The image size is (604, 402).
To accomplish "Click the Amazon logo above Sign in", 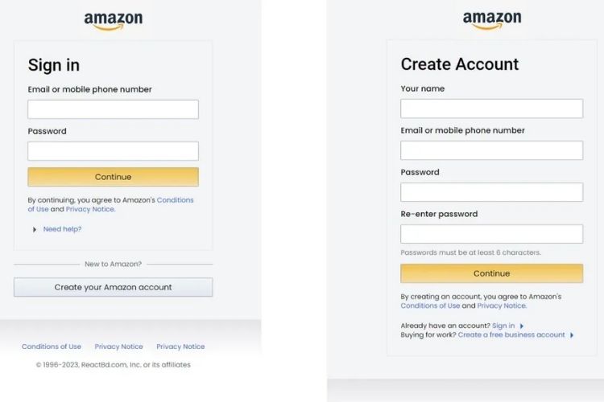I will pyautogui.click(x=113, y=21).
